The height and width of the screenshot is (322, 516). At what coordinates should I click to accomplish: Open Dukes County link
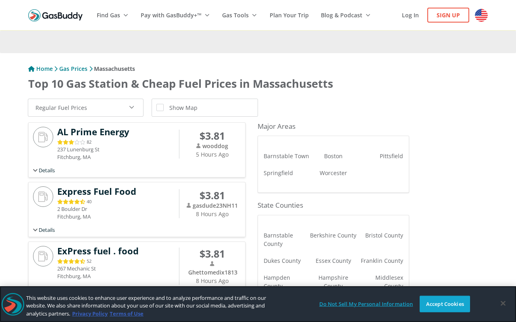point(282,261)
